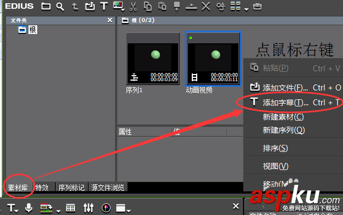The image size is (343, 215).
Task: Choose 粘贴(P) from context menu
Action: (293, 68)
